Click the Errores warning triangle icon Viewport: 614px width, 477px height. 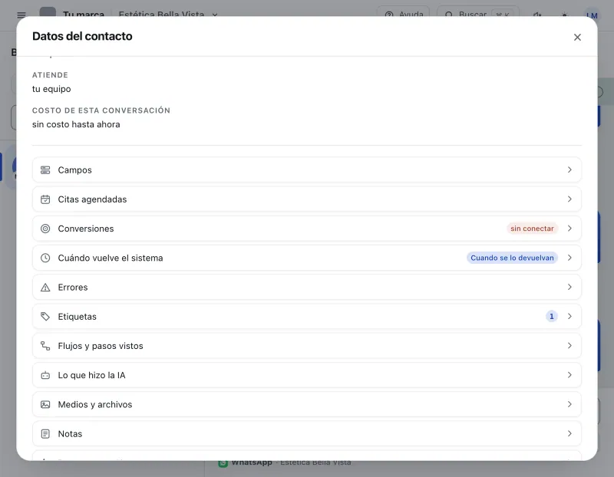45,288
